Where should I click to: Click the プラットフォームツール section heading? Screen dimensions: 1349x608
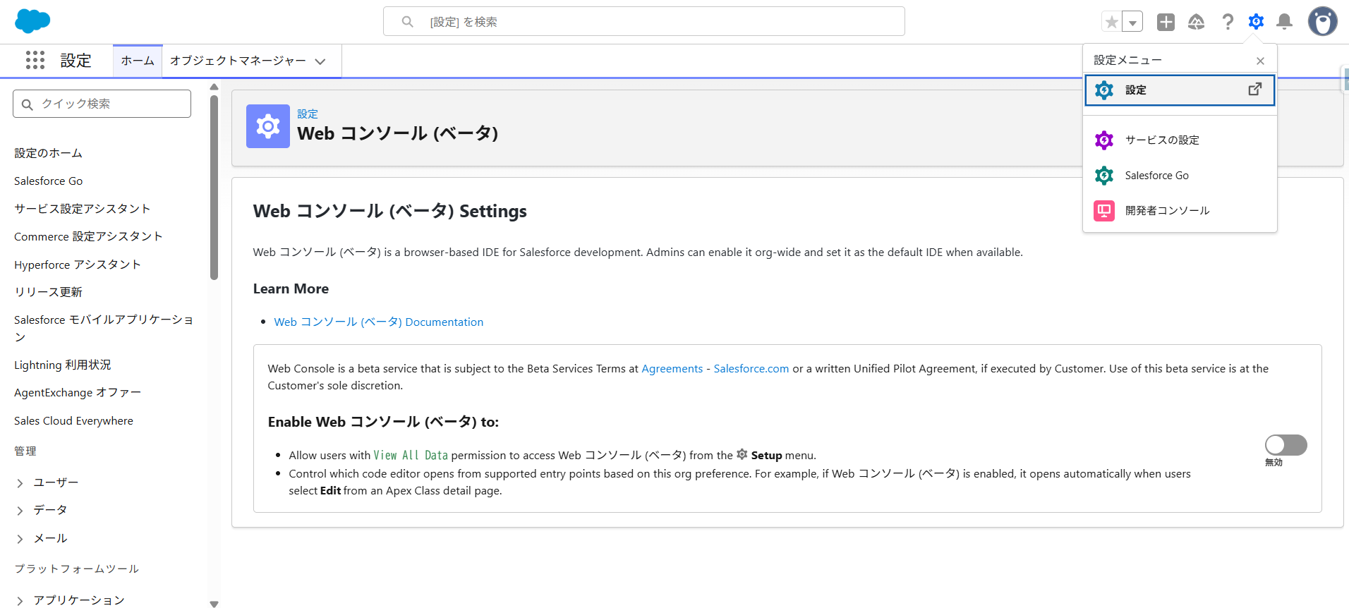[76, 569]
